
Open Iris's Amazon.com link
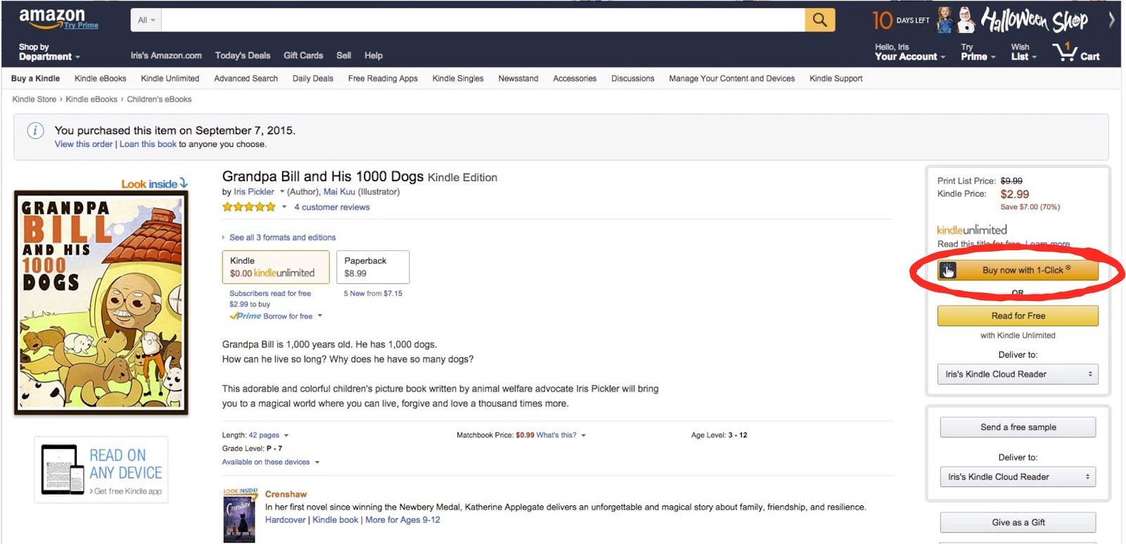[x=166, y=56]
